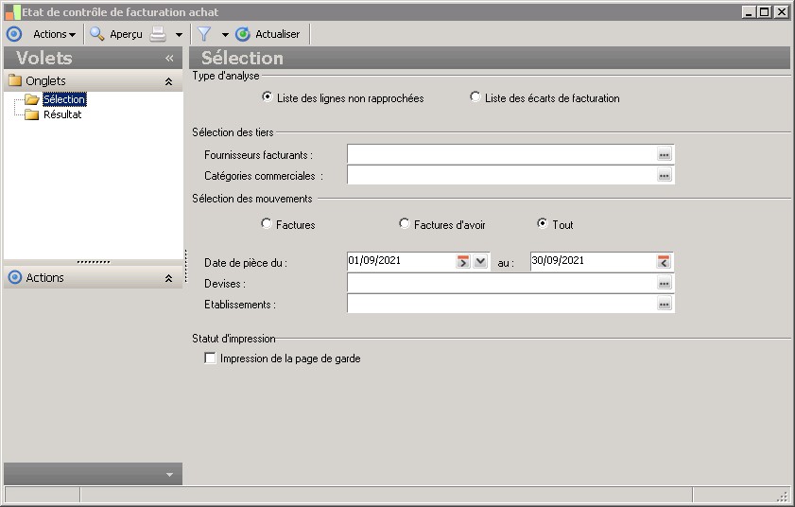Image resolution: width=795 pixels, height=507 pixels.
Task: Select the Factures radio option
Action: [x=267, y=224]
